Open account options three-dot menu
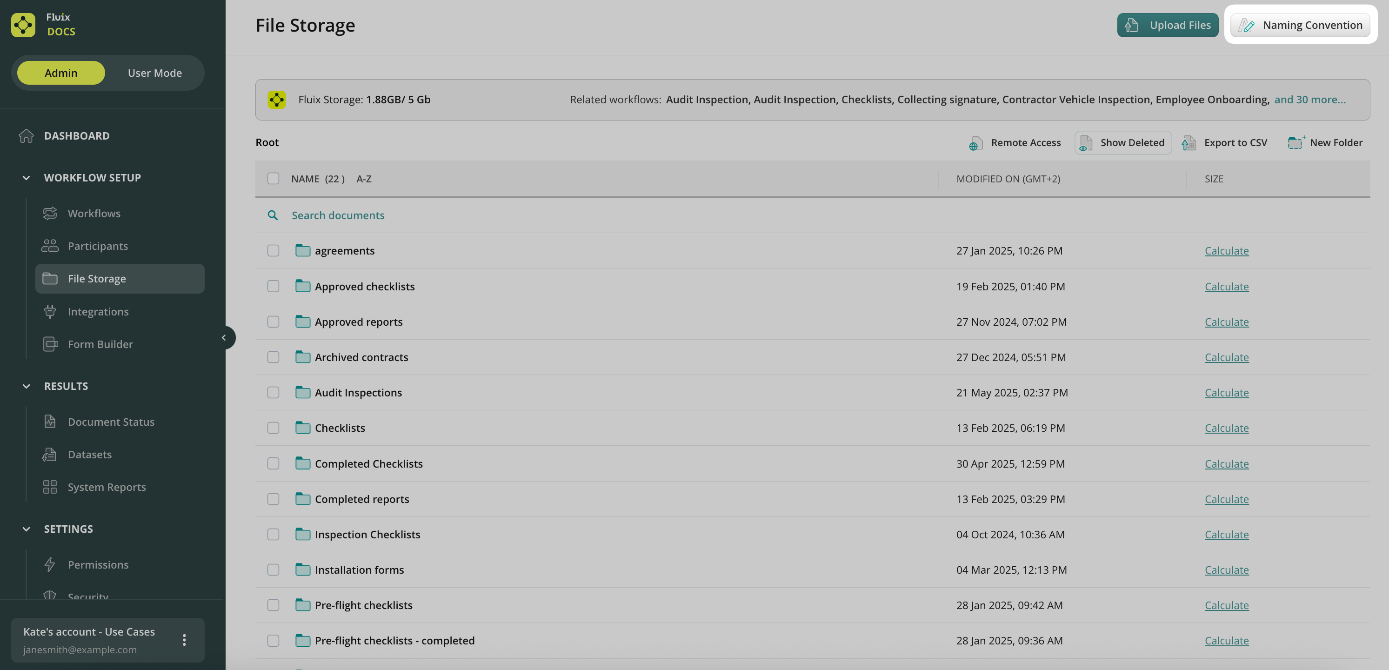 184,640
